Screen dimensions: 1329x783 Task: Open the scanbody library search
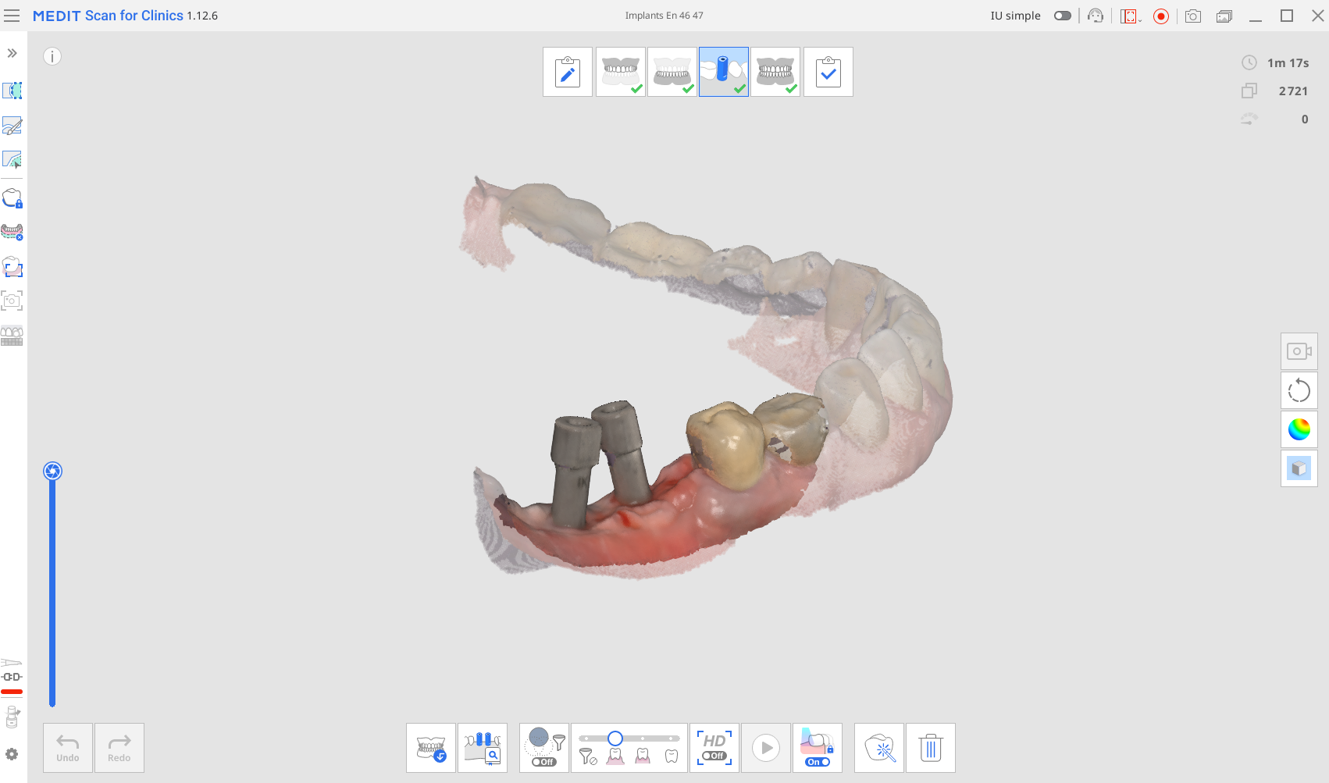[483, 748]
